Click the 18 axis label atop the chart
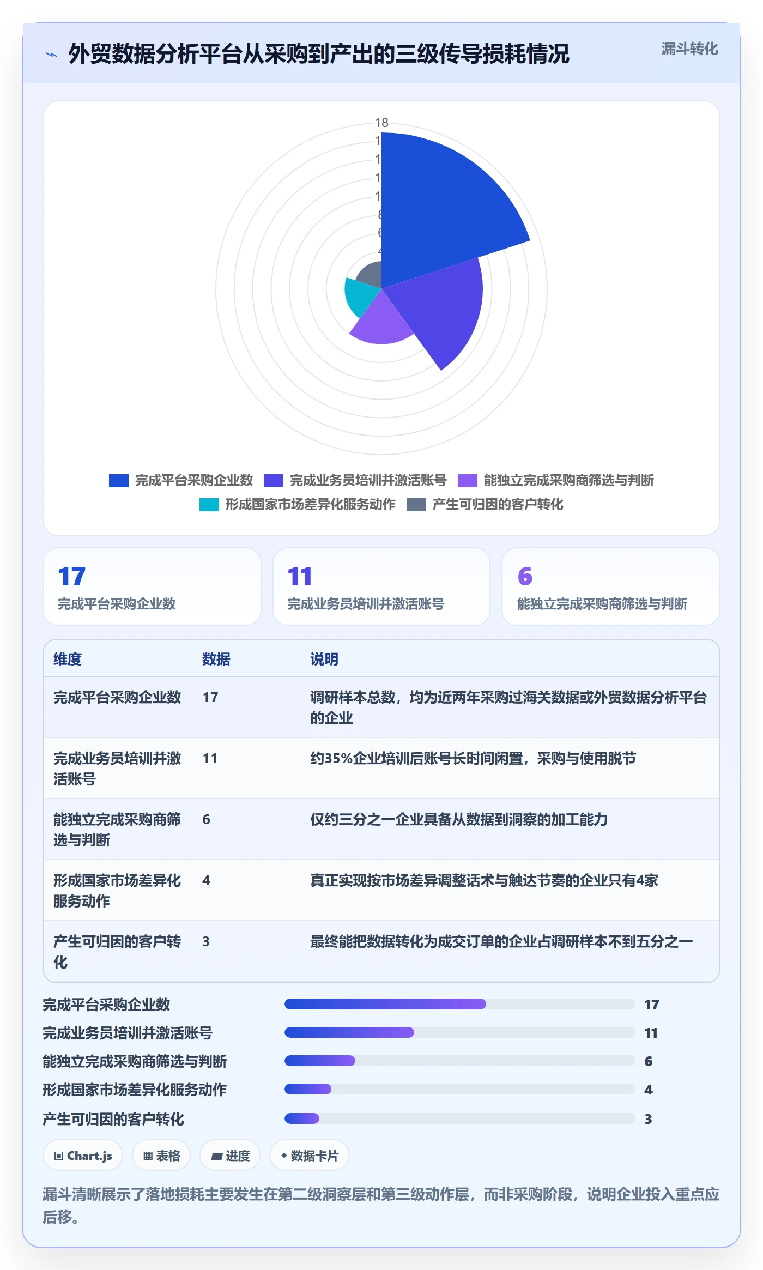 click(x=381, y=123)
